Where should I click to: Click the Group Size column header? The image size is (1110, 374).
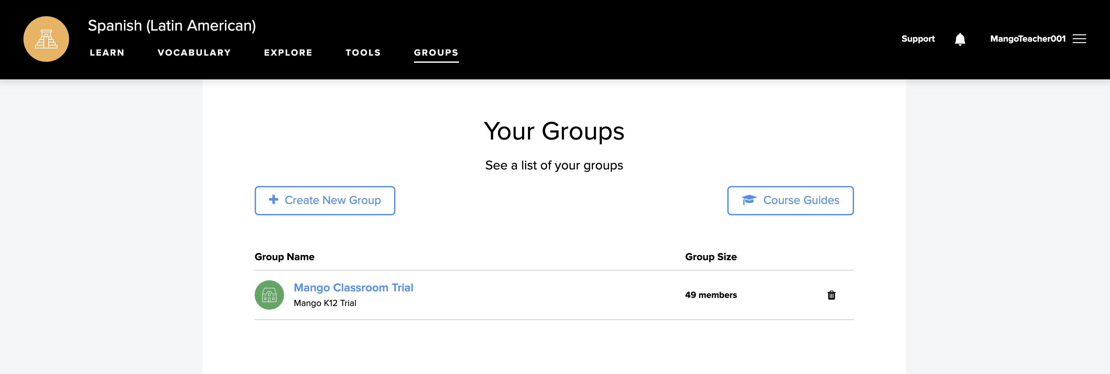(x=711, y=257)
